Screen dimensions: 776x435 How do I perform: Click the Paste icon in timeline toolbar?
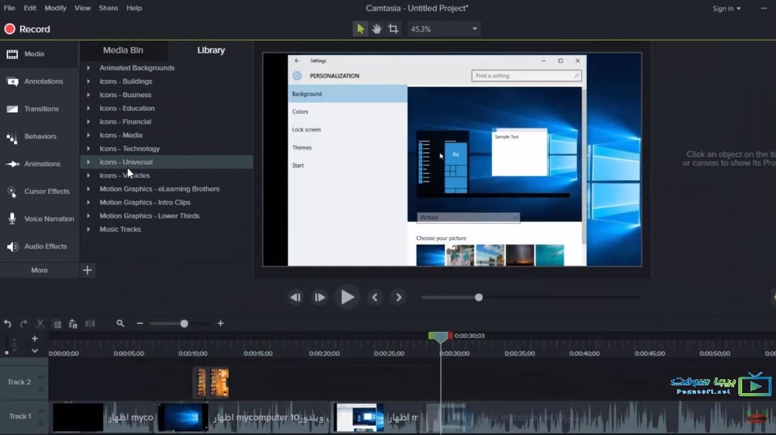click(x=73, y=324)
